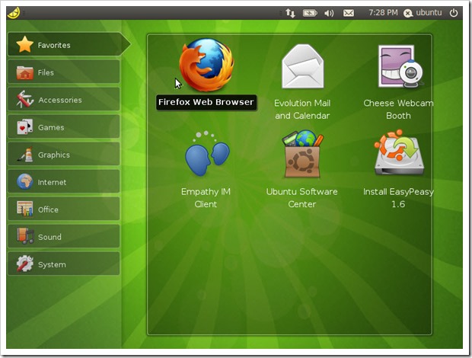Image resolution: width=472 pixels, height=358 pixels.
Task: Start Cheese Webcam Booth icon
Action: click(x=400, y=66)
